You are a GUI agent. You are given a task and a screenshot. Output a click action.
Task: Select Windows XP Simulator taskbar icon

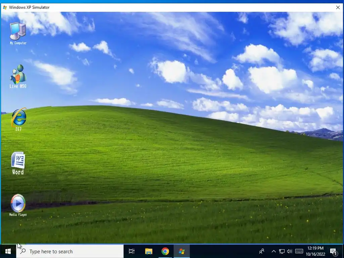click(182, 251)
